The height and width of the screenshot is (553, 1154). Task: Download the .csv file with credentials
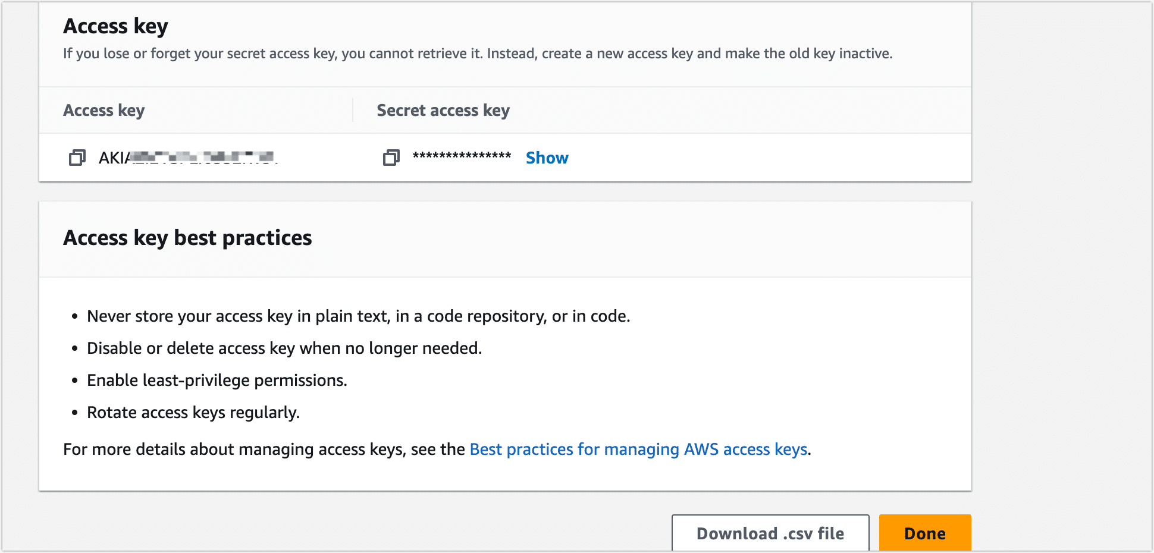[x=770, y=533]
